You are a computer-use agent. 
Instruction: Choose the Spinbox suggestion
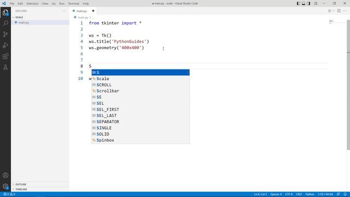click(x=141, y=140)
